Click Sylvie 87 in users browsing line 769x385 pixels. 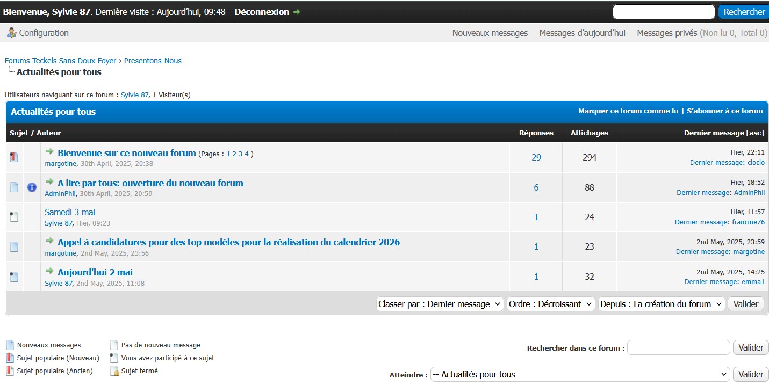tap(134, 95)
